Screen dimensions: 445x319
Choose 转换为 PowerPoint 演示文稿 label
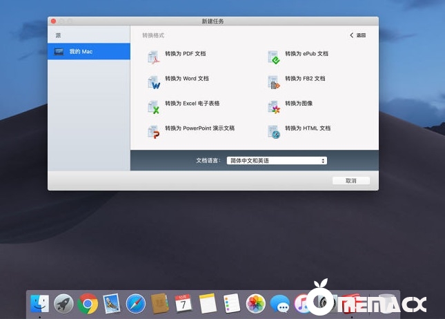pyautogui.click(x=200, y=128)
